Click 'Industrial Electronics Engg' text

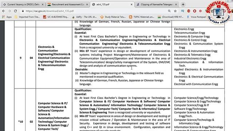click(190, 58)
